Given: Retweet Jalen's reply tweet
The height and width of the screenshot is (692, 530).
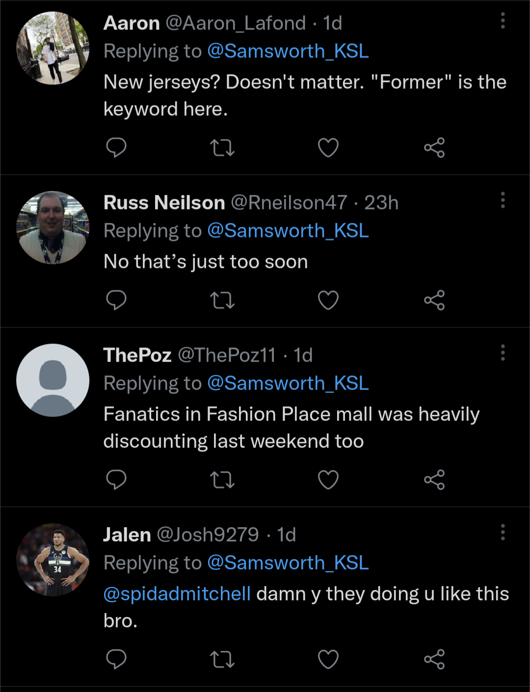Looking at the screenshot, I should pyautogui.click(x=222, y=659).
